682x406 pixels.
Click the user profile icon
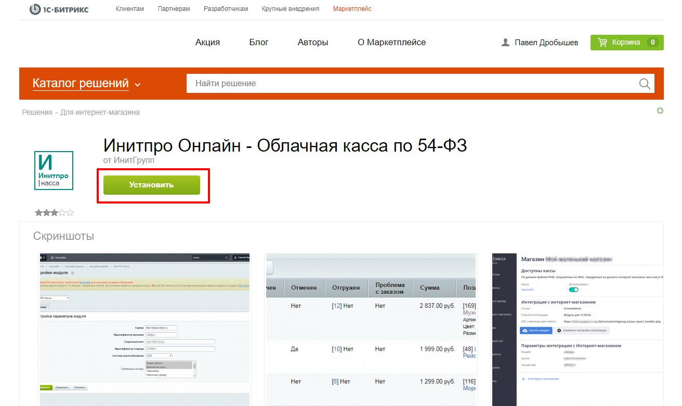click(x=505, y=43)
